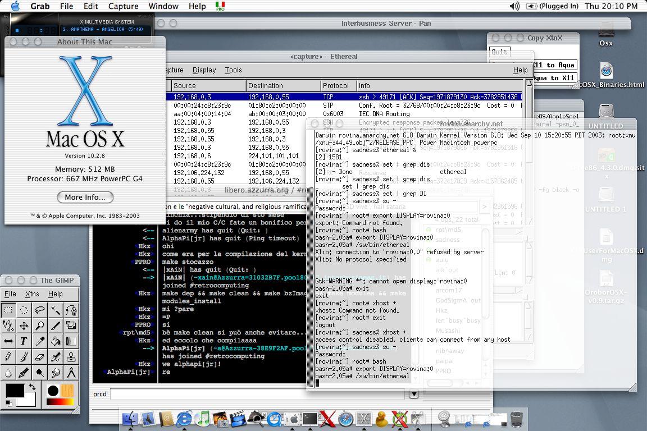
Task: Select GIMP's Blend gradient tool
Action: [71, 342]
